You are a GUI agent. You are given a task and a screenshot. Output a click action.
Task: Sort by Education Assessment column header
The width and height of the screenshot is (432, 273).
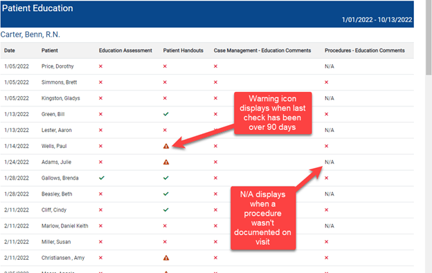coord(125,50)
